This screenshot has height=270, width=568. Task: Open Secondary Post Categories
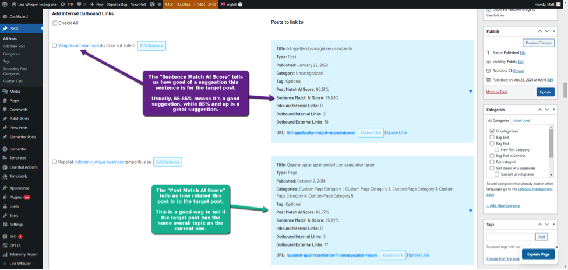[15, 71]
